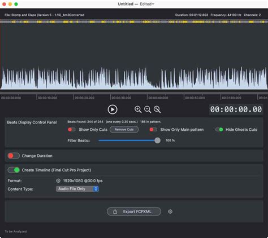The image size is (268, 238).
Task: Enable the Change Duration switch
Action: click(14, 156)
